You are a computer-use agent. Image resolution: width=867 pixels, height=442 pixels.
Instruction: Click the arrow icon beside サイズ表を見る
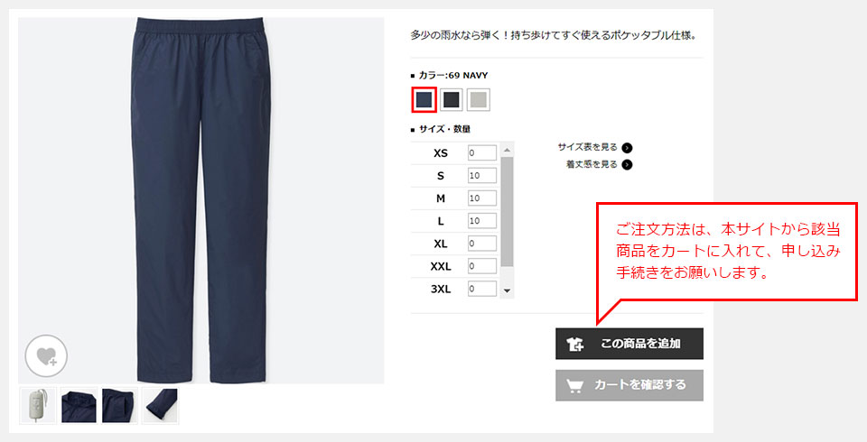click(627, 148)
